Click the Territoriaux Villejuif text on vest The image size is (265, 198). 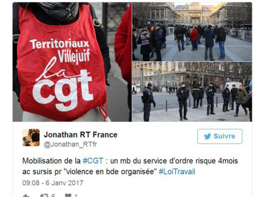[60, 51]
